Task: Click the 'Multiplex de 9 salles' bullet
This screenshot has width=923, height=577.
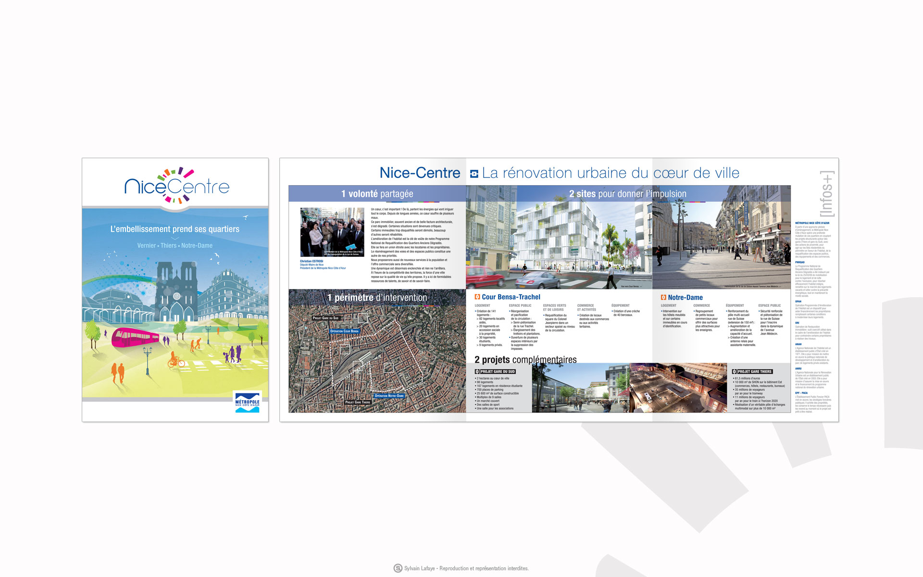Action: (x=488, y=397)
